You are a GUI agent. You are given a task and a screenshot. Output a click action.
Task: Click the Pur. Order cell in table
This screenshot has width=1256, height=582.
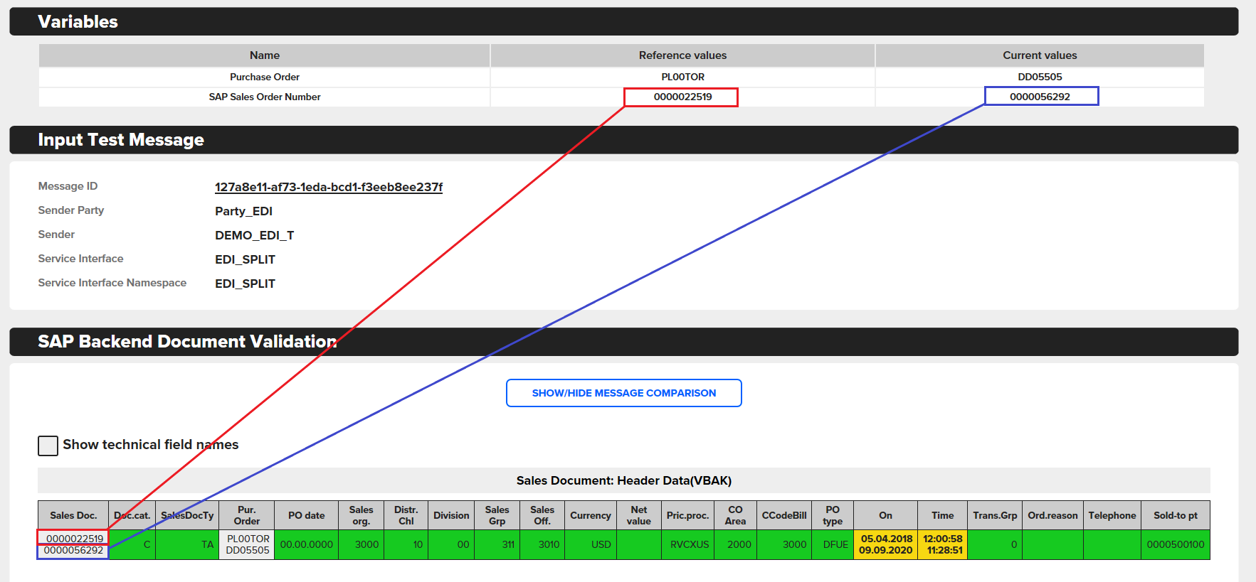point(247,544)
